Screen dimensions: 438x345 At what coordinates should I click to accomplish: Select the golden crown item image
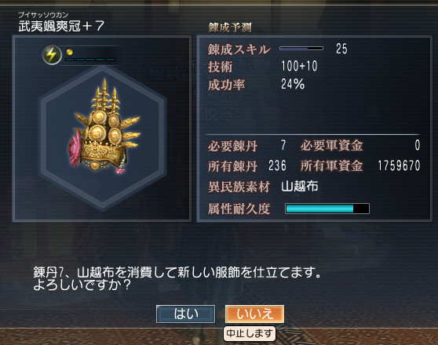point(104,127)
